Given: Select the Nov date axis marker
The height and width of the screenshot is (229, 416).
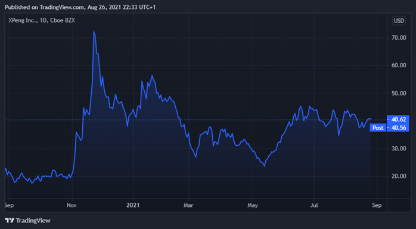Looking at the screenshot, I should click(x=72, y=205).
